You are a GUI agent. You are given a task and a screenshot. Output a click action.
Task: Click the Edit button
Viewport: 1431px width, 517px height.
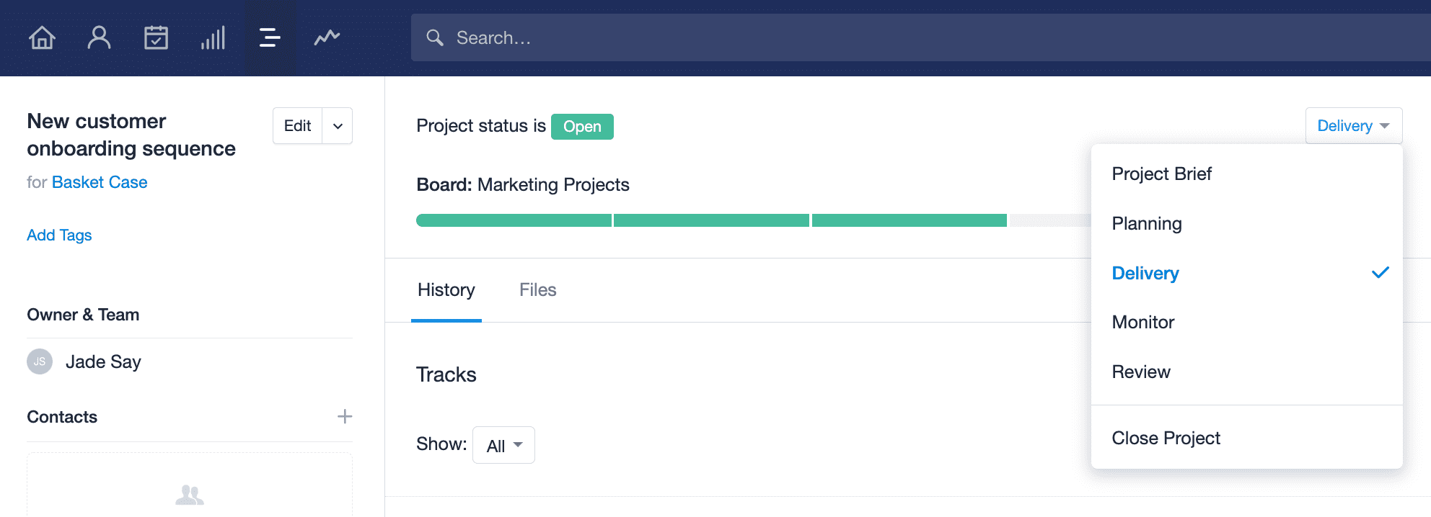[x=297, y=126]
